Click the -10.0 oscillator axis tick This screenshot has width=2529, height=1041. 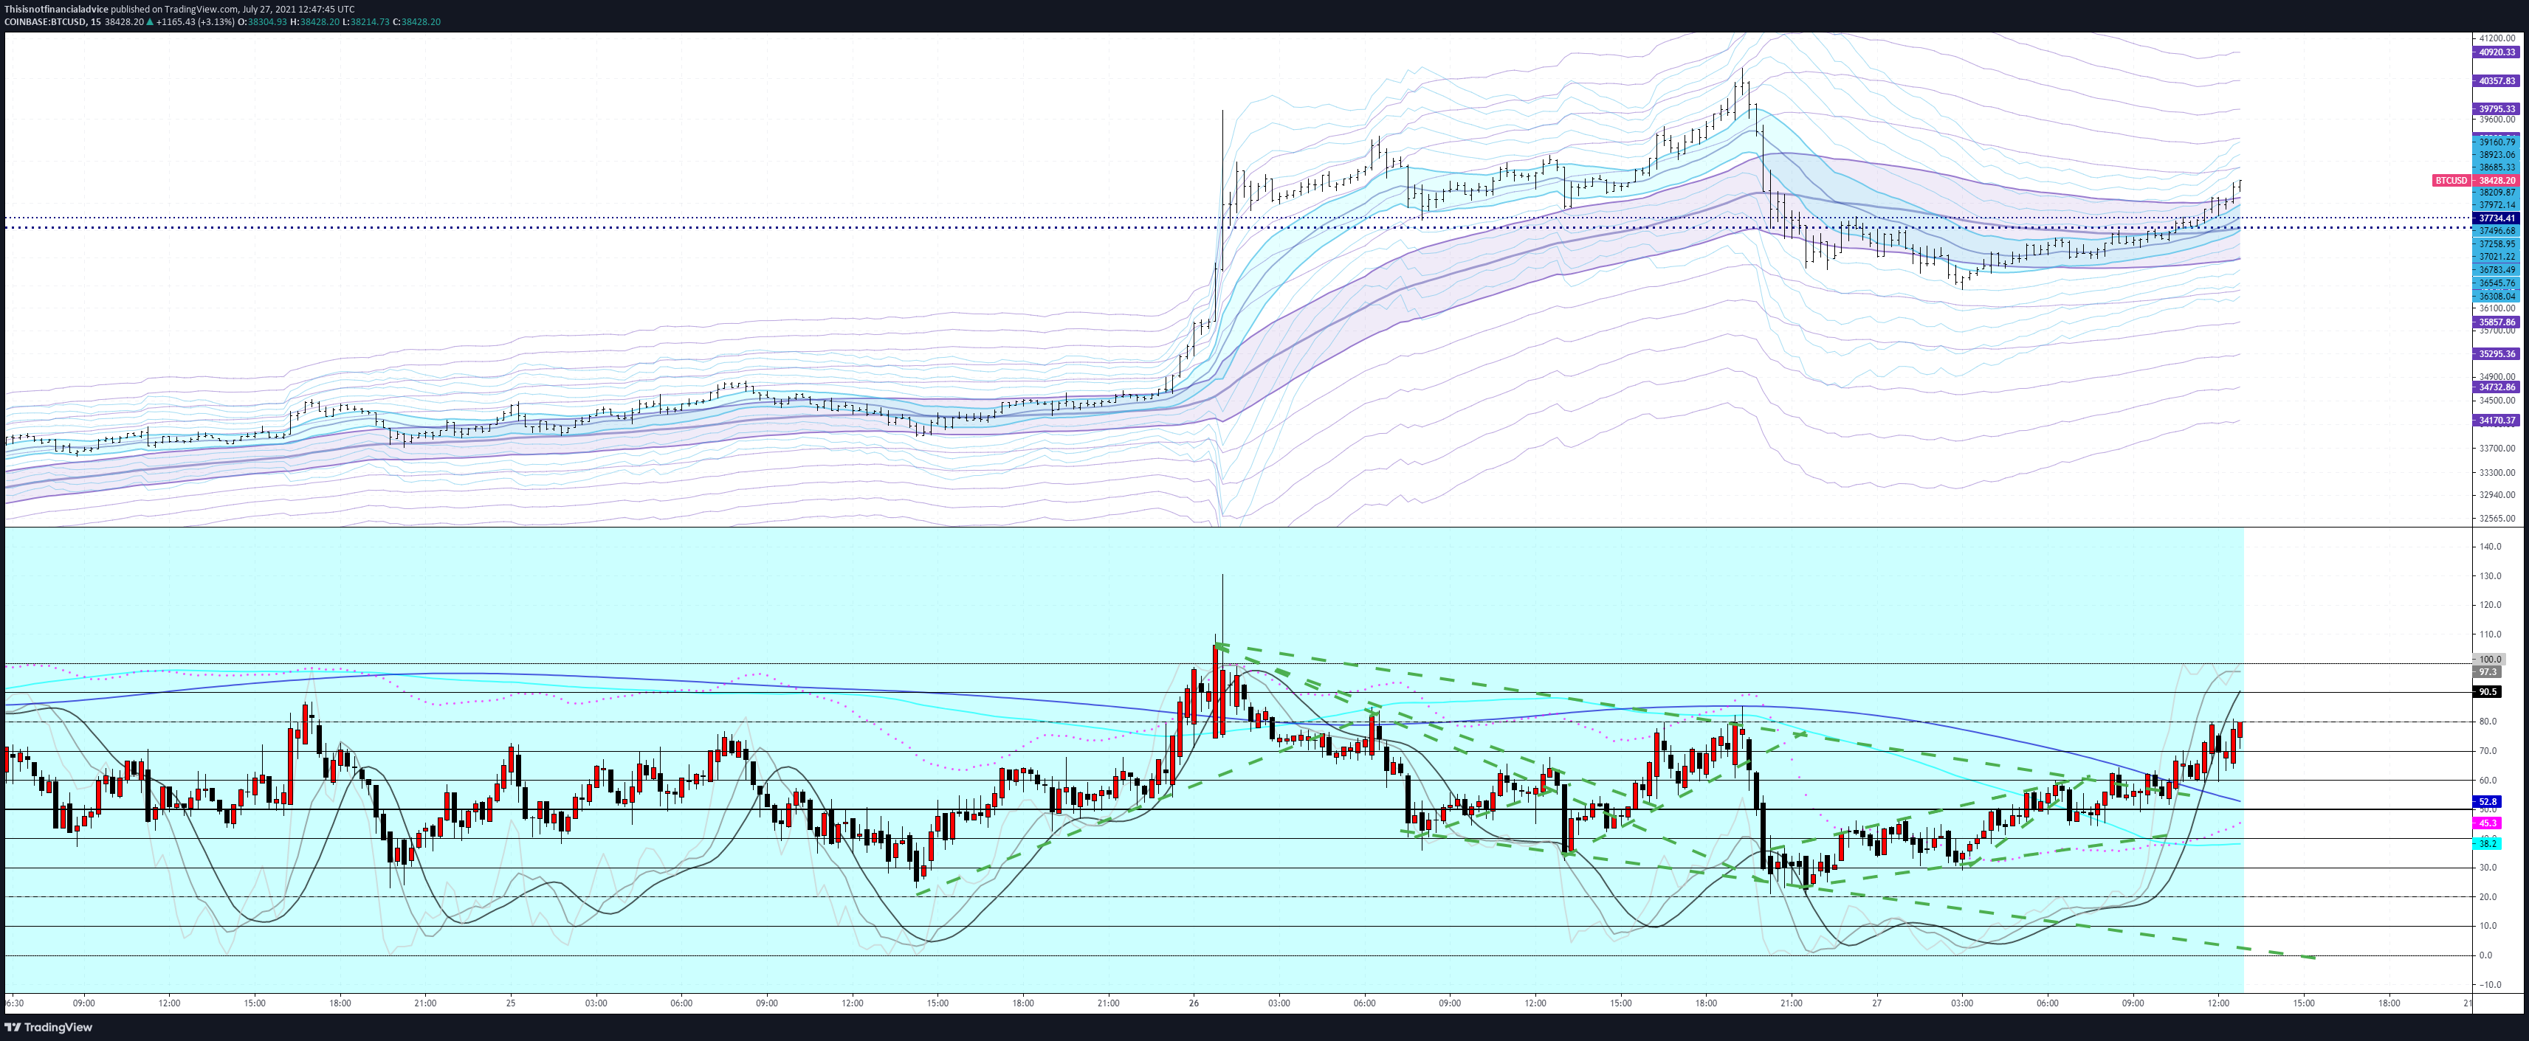(x=2490, y=984)
